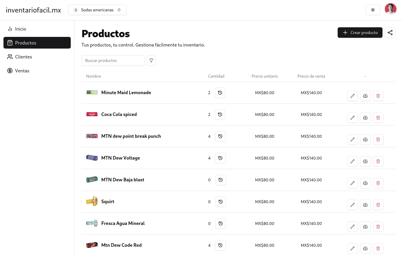Delete MTN dew point break punch product
This screenshot has height=254, width=402.
point(378,139)
